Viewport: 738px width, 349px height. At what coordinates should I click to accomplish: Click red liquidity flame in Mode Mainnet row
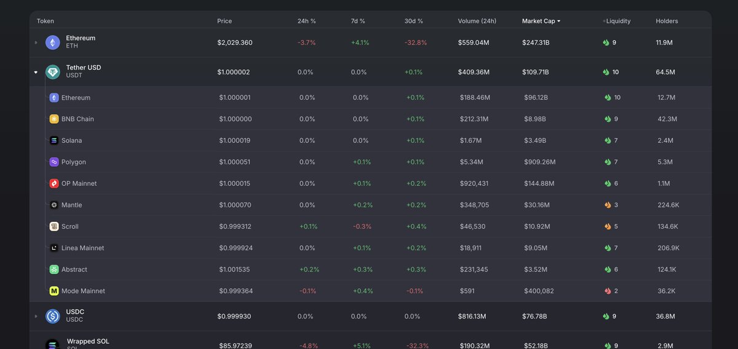tap(608, 291)
